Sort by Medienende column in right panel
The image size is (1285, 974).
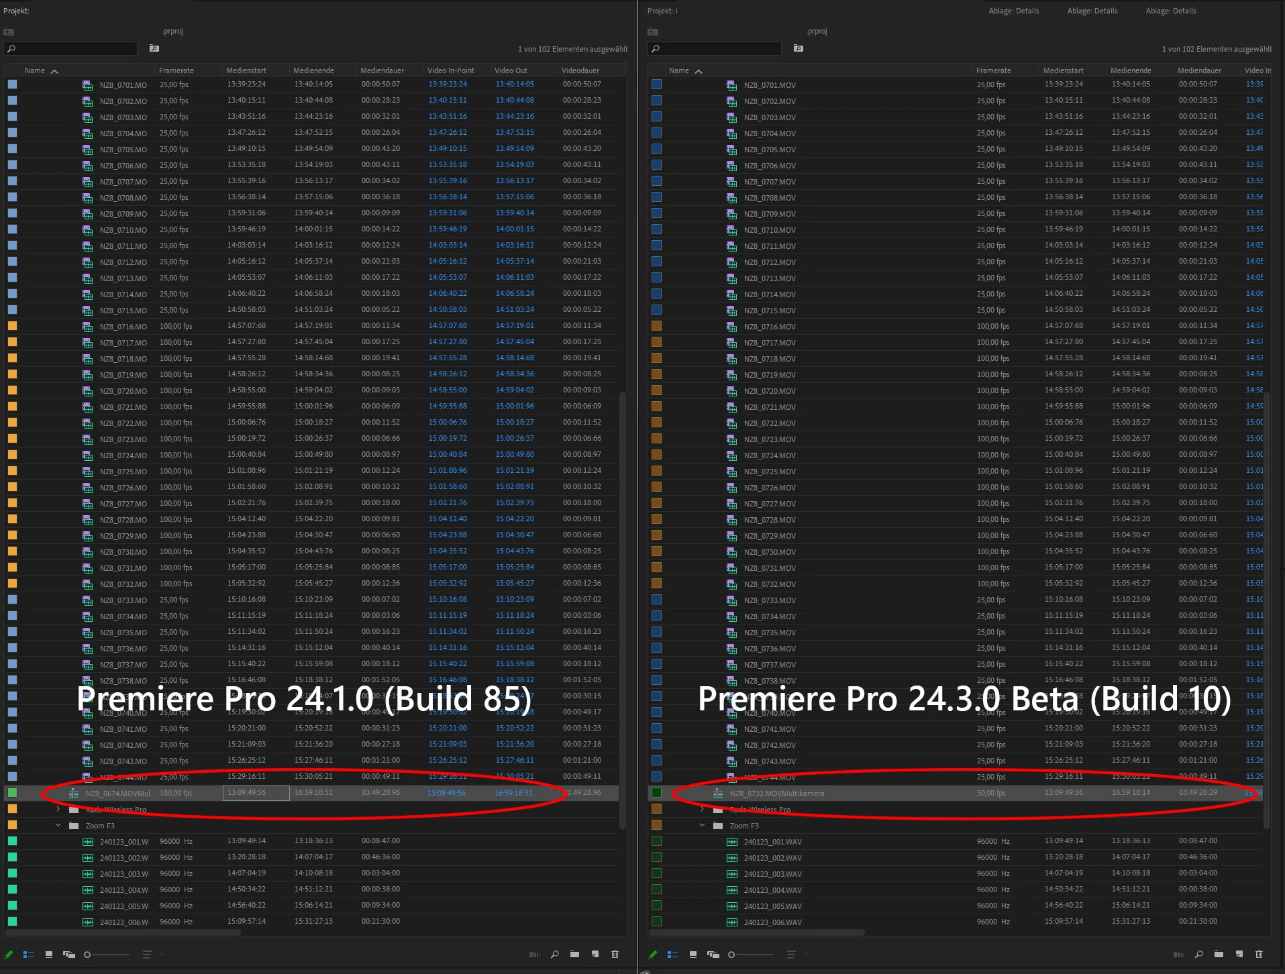[1131, 70]
